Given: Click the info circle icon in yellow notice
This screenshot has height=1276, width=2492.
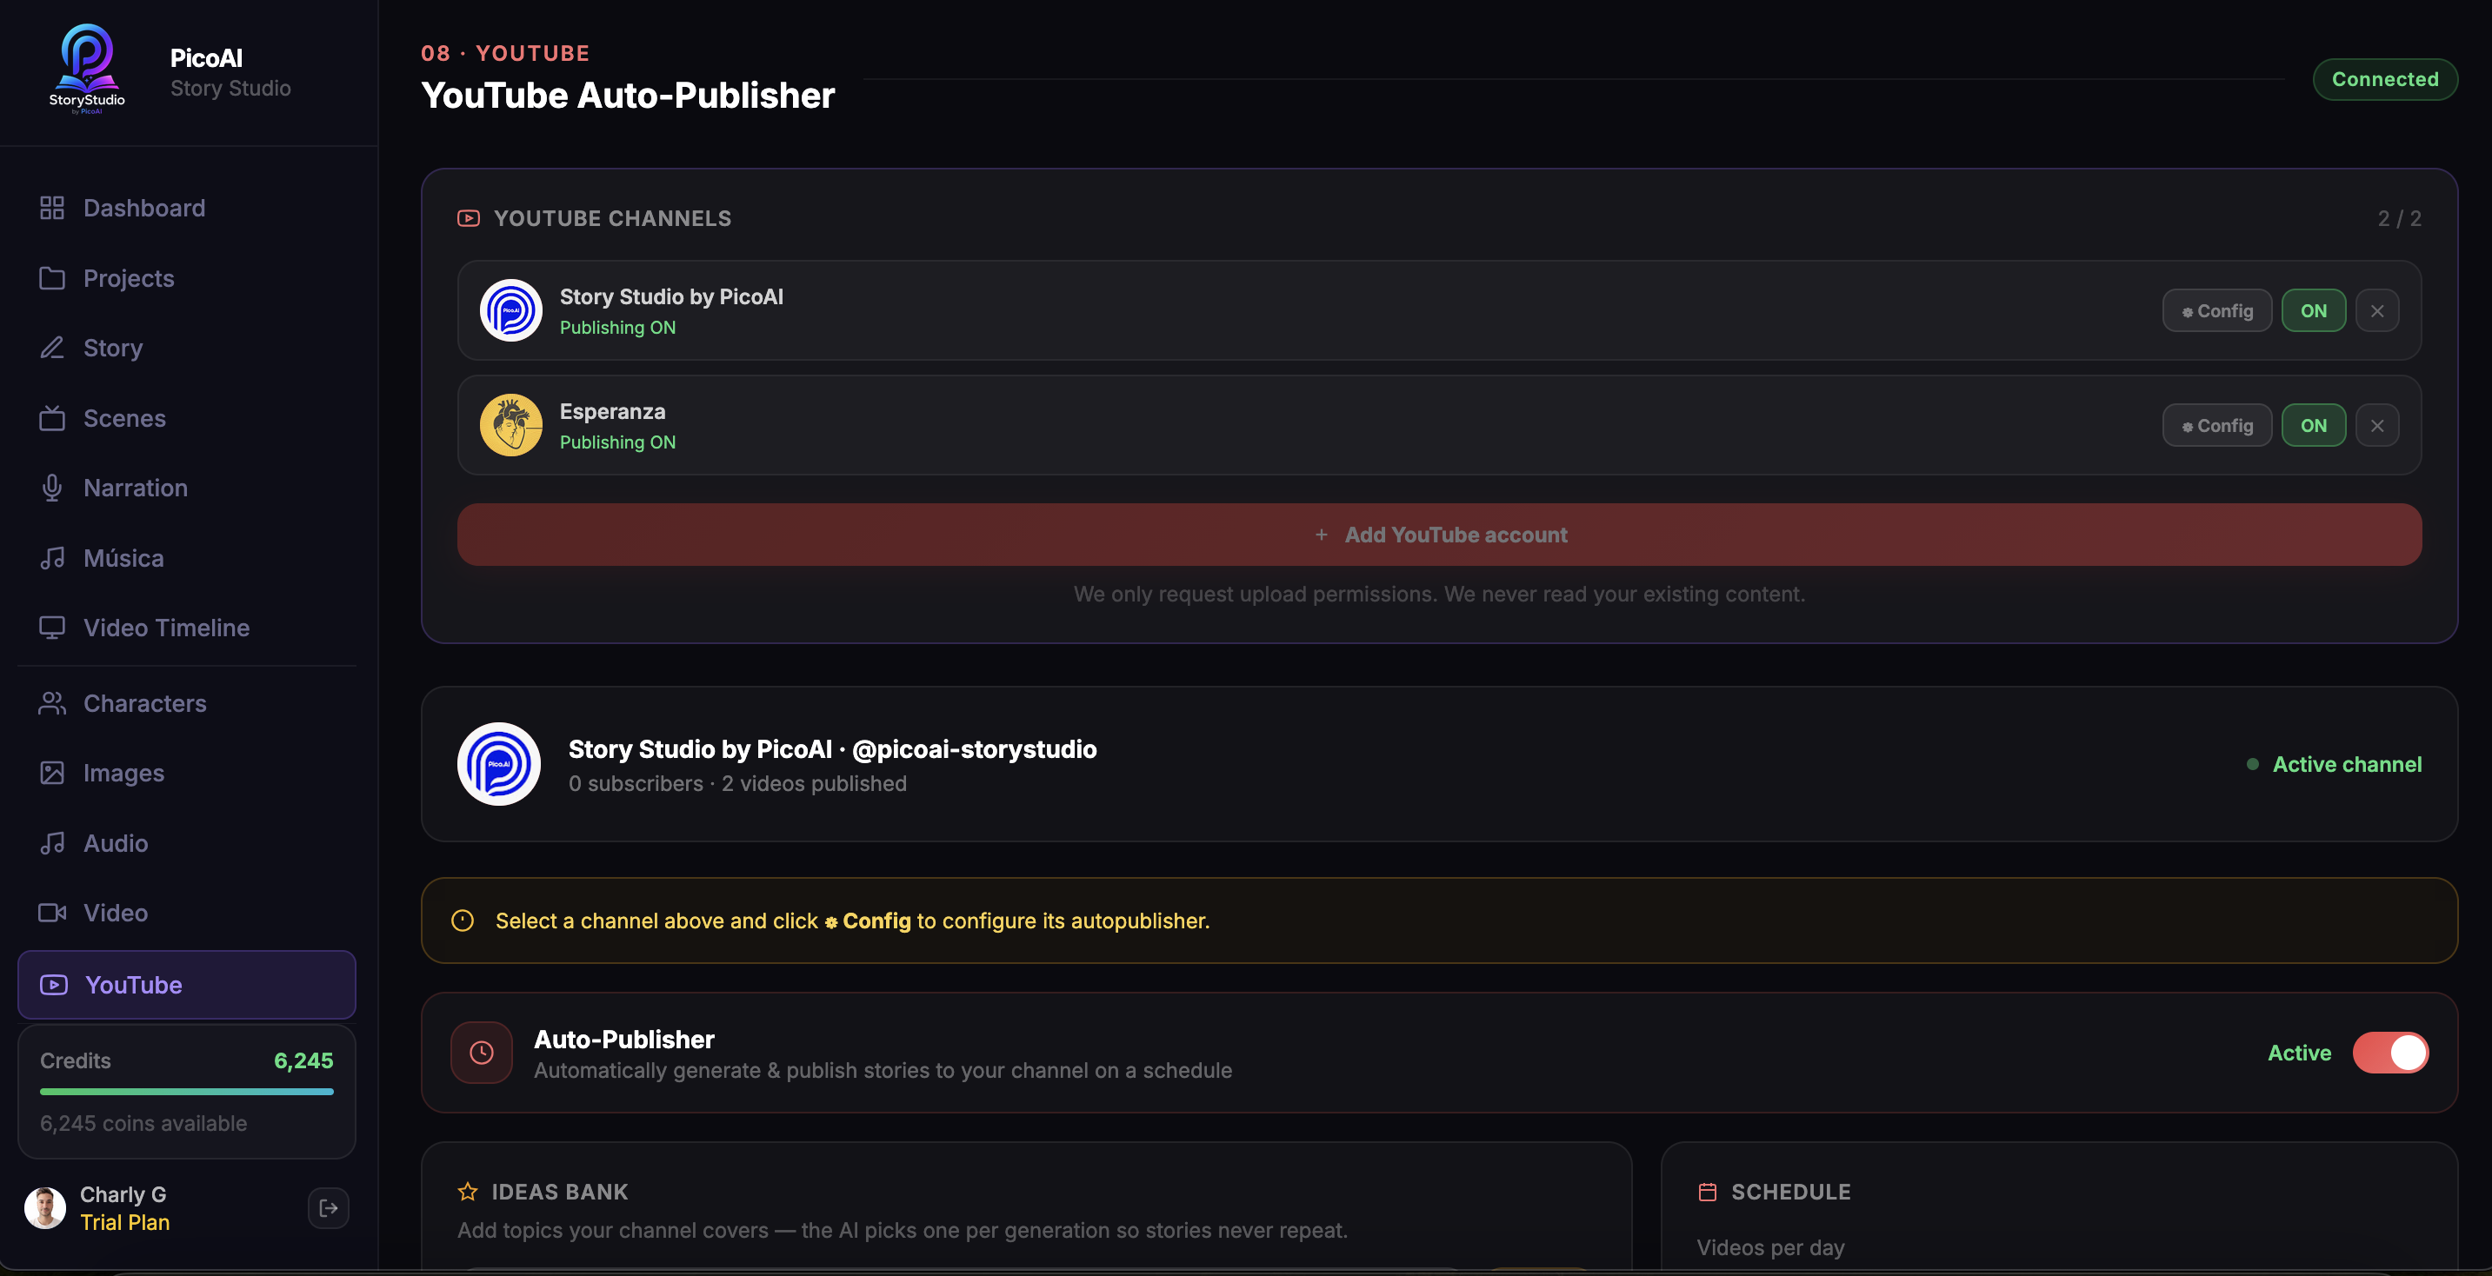Looking at the screenshot, I should click(463, 921).
